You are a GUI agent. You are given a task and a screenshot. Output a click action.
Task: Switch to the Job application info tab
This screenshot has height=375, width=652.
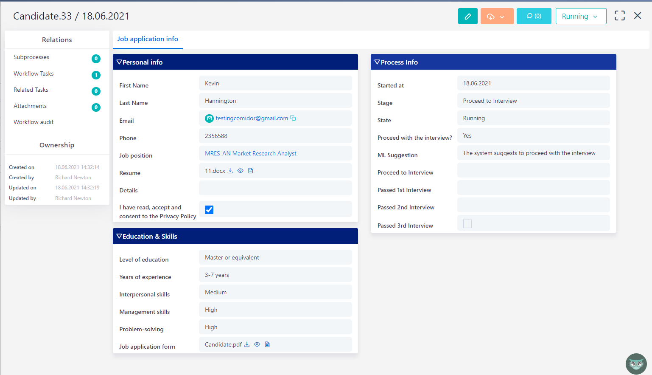click(148, 39)
